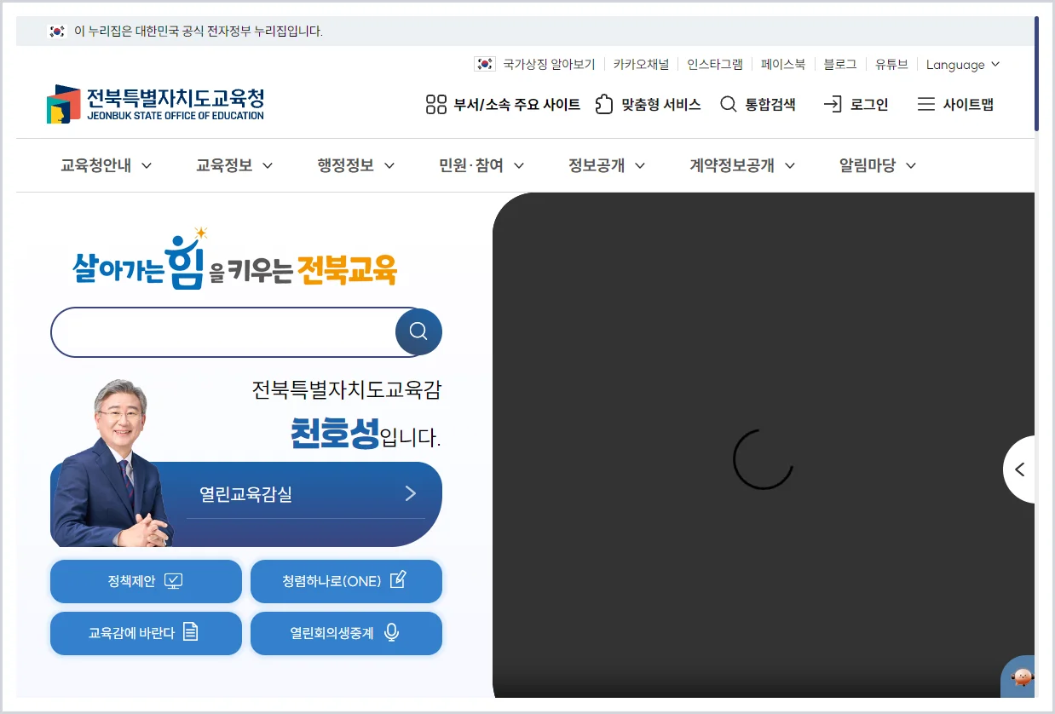Click the grid icon for 부서/소속 주요 사이트
The height and width of the screenshot is (714, 1055).
pyautogui.click(x=436, y=105)
